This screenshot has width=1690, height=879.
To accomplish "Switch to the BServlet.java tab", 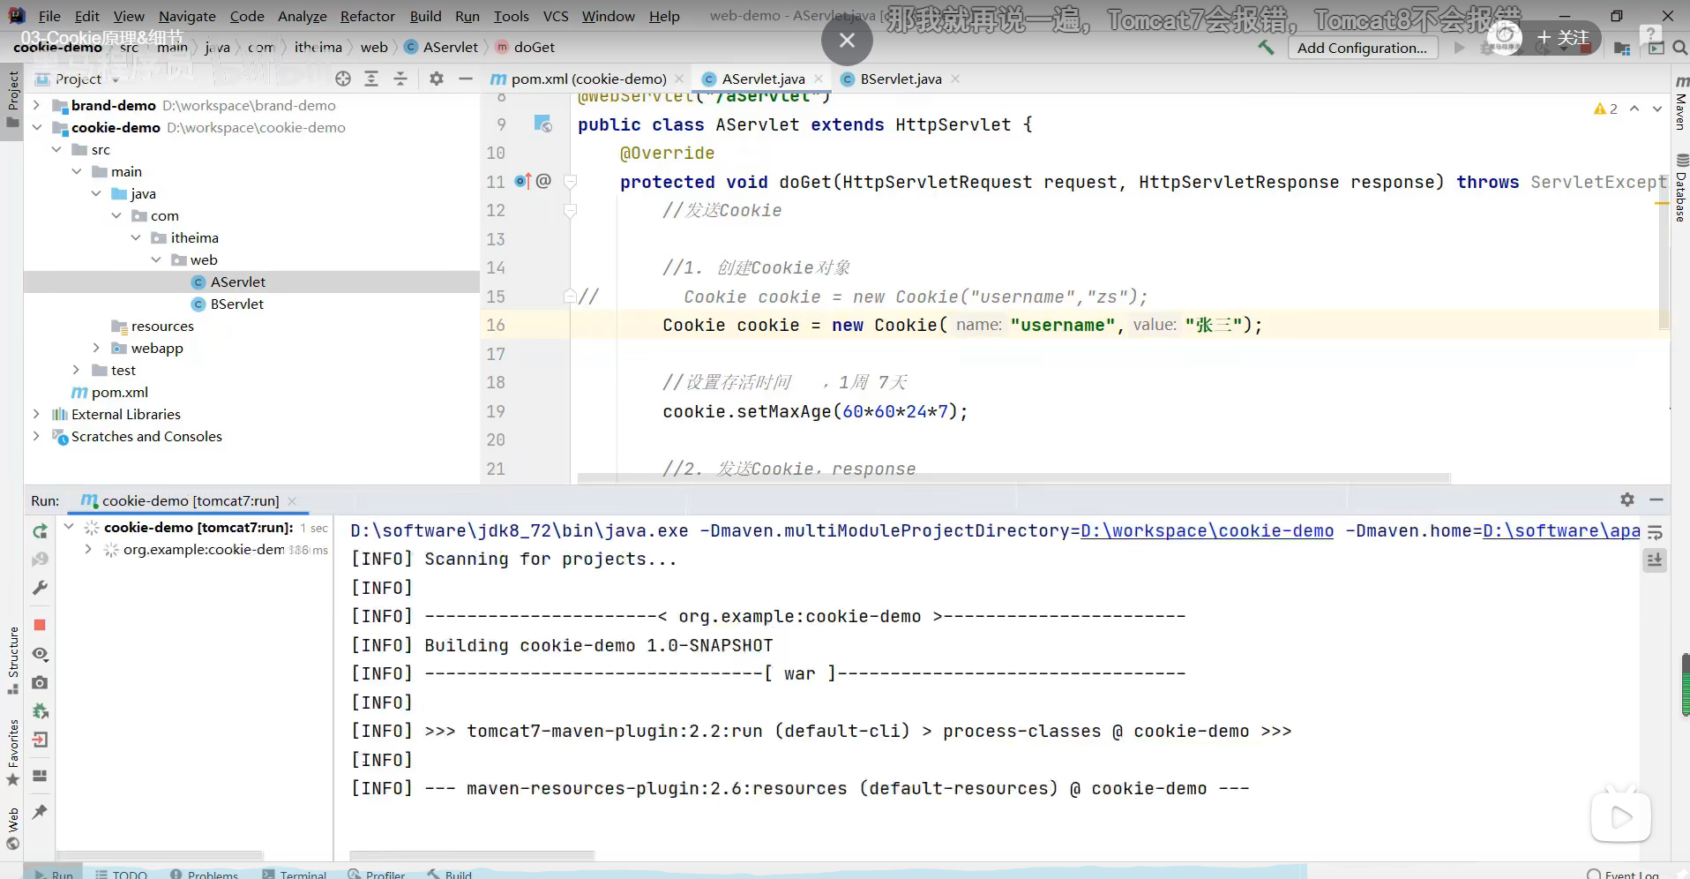I will tap(901, 79).
